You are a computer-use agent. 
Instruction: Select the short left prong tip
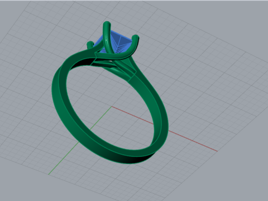(90, 45)
